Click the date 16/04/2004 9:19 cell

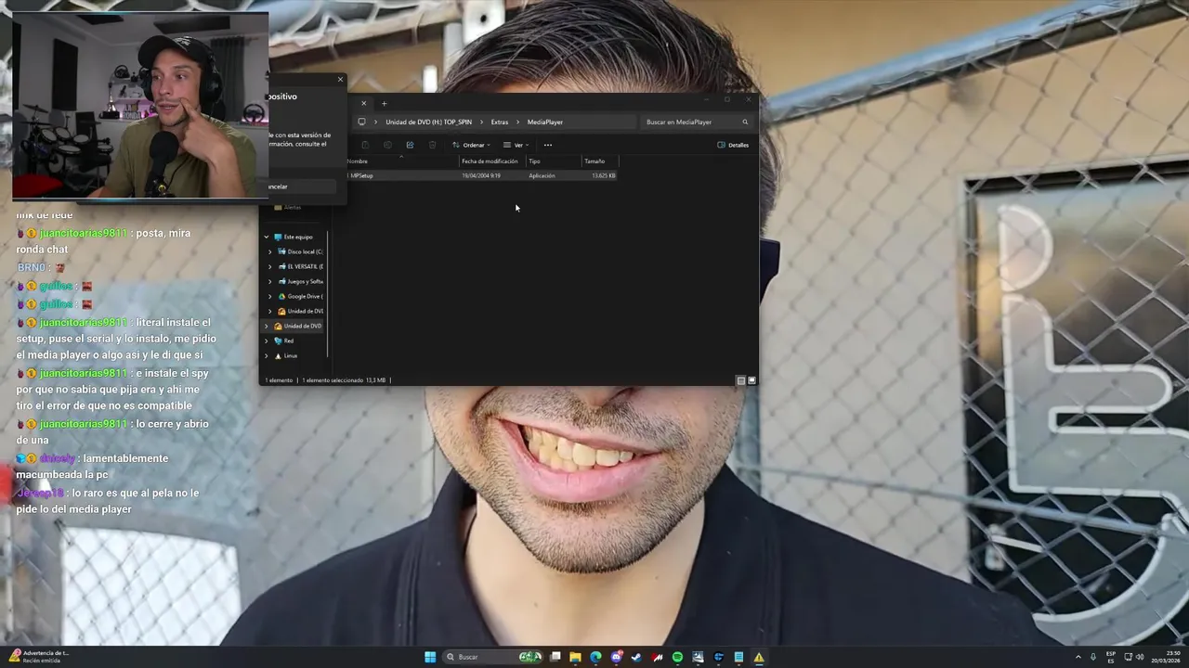point(481,175)
